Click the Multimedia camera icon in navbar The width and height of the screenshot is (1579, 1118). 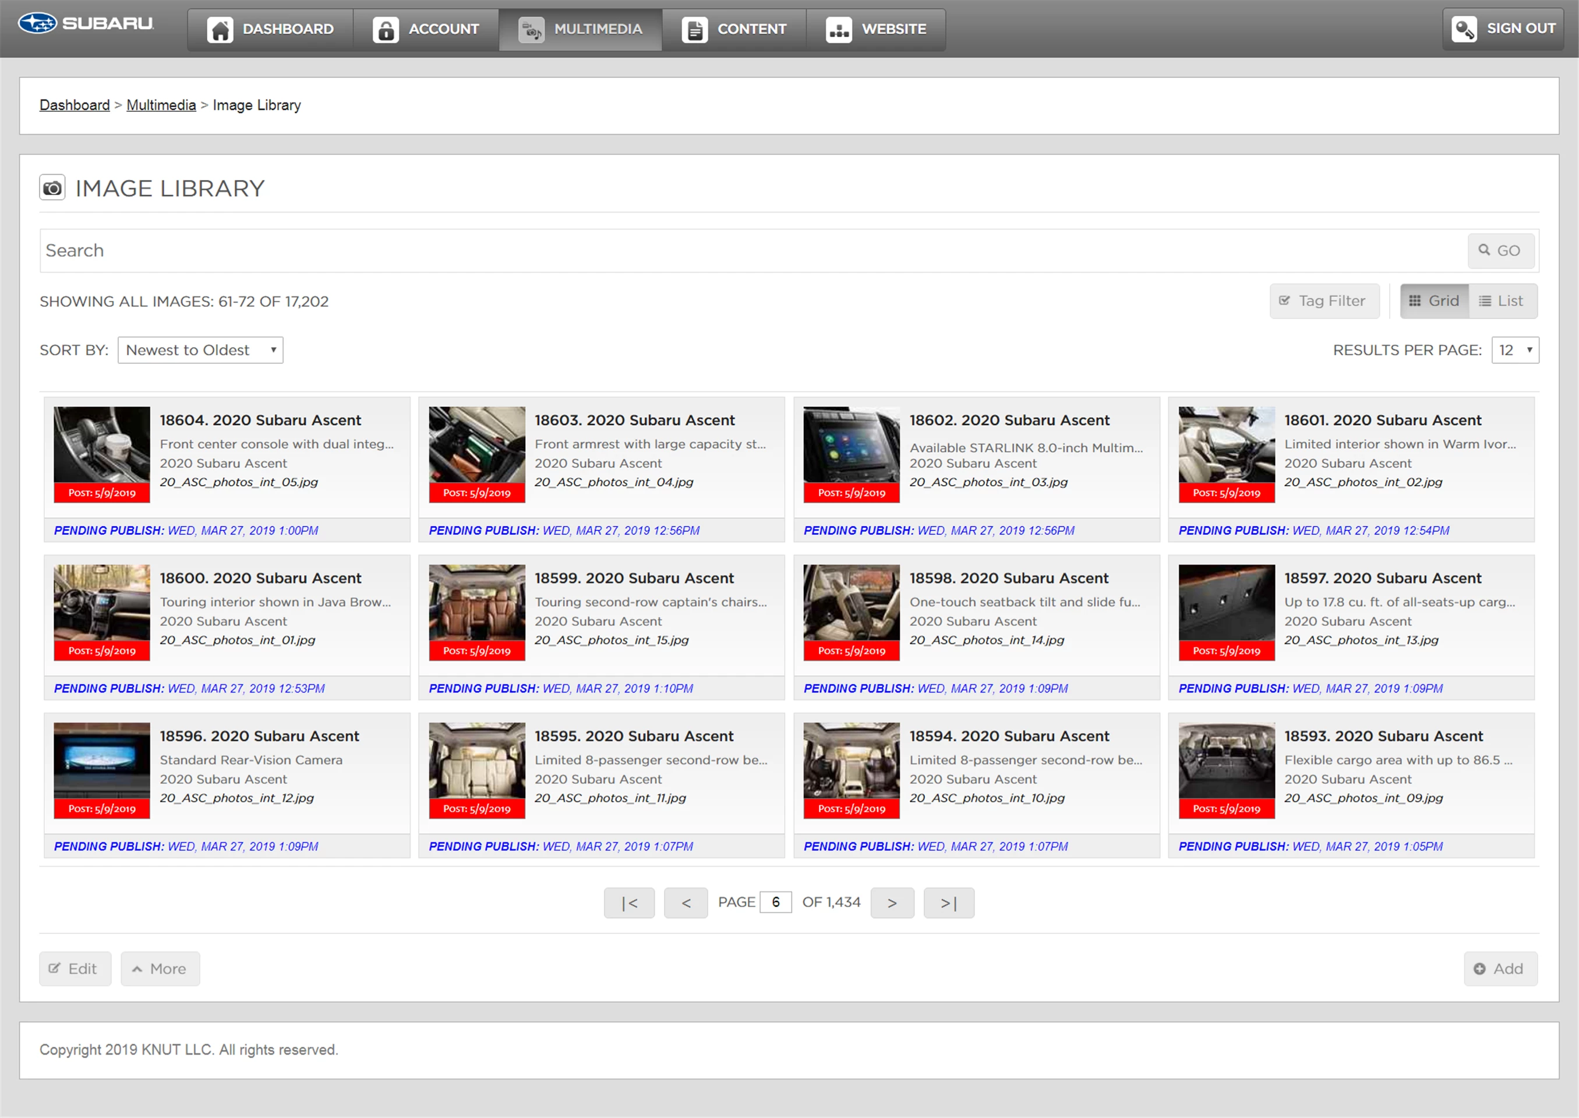pyautogui.click(x=531, y=30)
